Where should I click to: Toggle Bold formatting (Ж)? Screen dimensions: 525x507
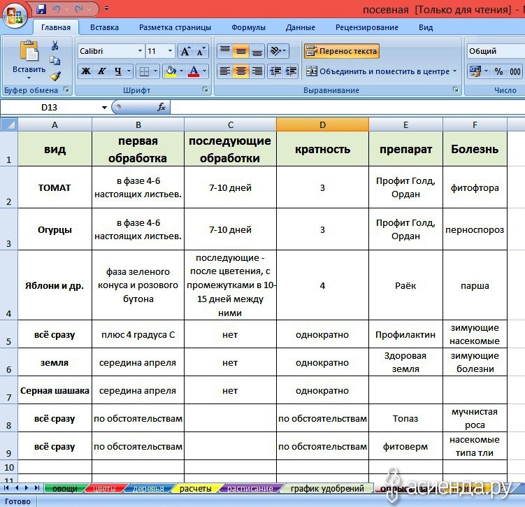(85, 71)
